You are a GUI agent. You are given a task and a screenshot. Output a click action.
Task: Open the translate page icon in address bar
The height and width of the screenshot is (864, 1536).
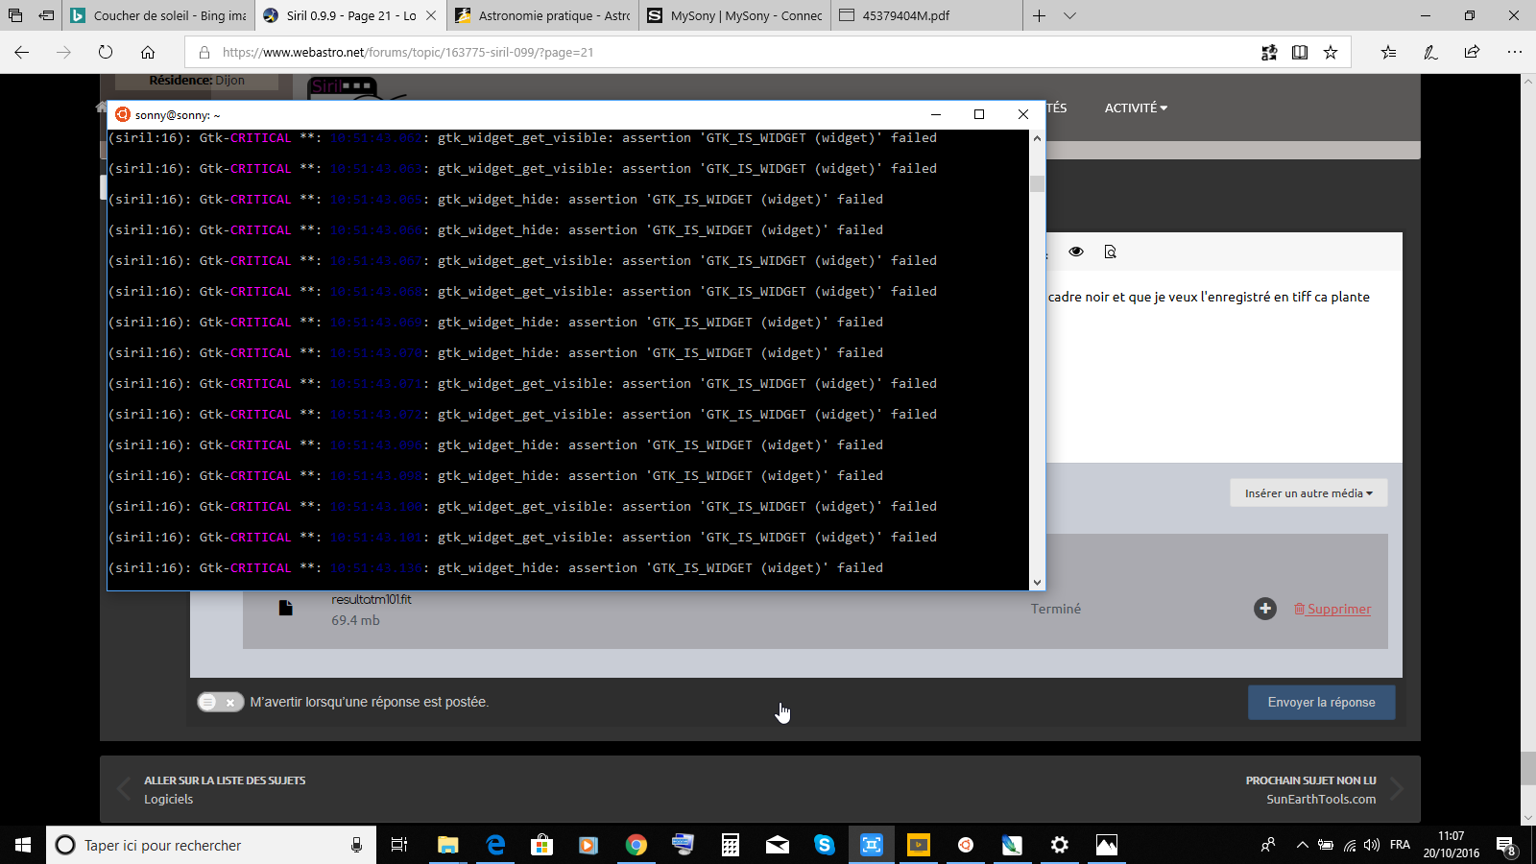(x=1269, y=53)
